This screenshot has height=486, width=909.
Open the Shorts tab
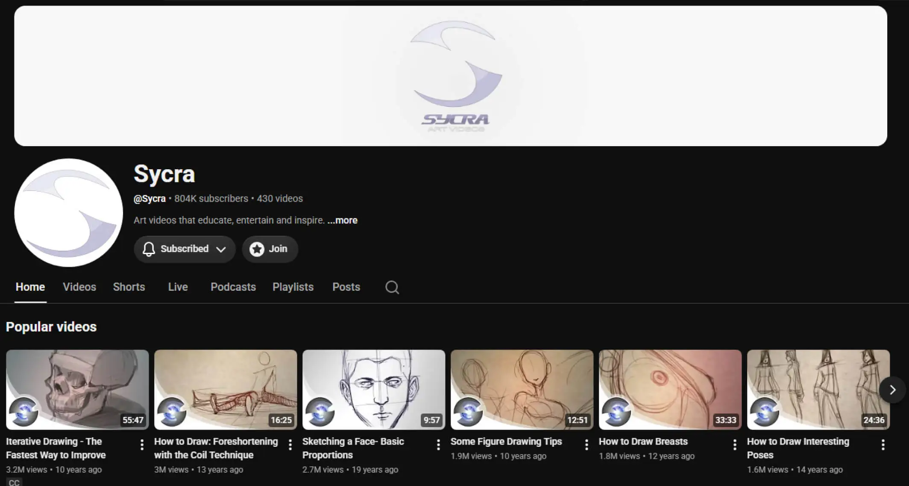(129, 287)
